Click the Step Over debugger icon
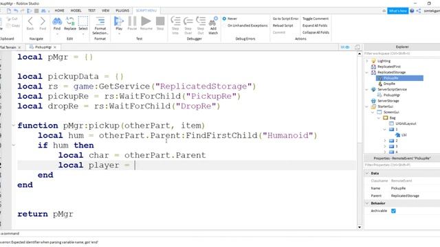This screenshot has height=247, width=440. [188, 21]
